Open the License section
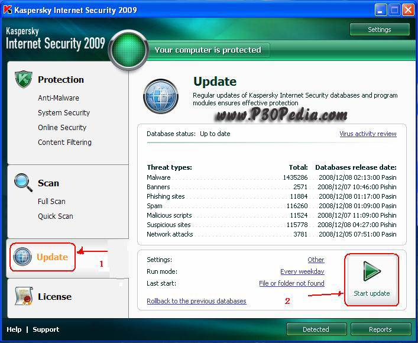This screenshot has height=343, width=418. pyautogui.click(x=54, y=297)
